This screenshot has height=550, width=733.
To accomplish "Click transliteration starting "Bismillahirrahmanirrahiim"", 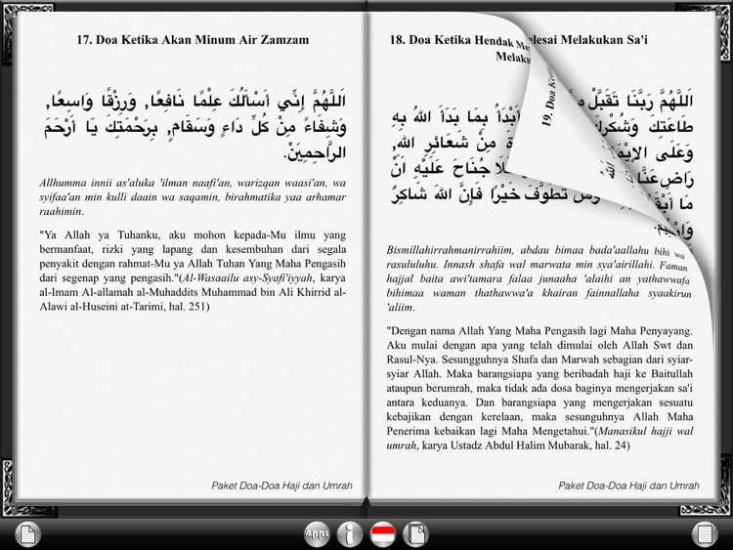I will (x=539, y=278).
